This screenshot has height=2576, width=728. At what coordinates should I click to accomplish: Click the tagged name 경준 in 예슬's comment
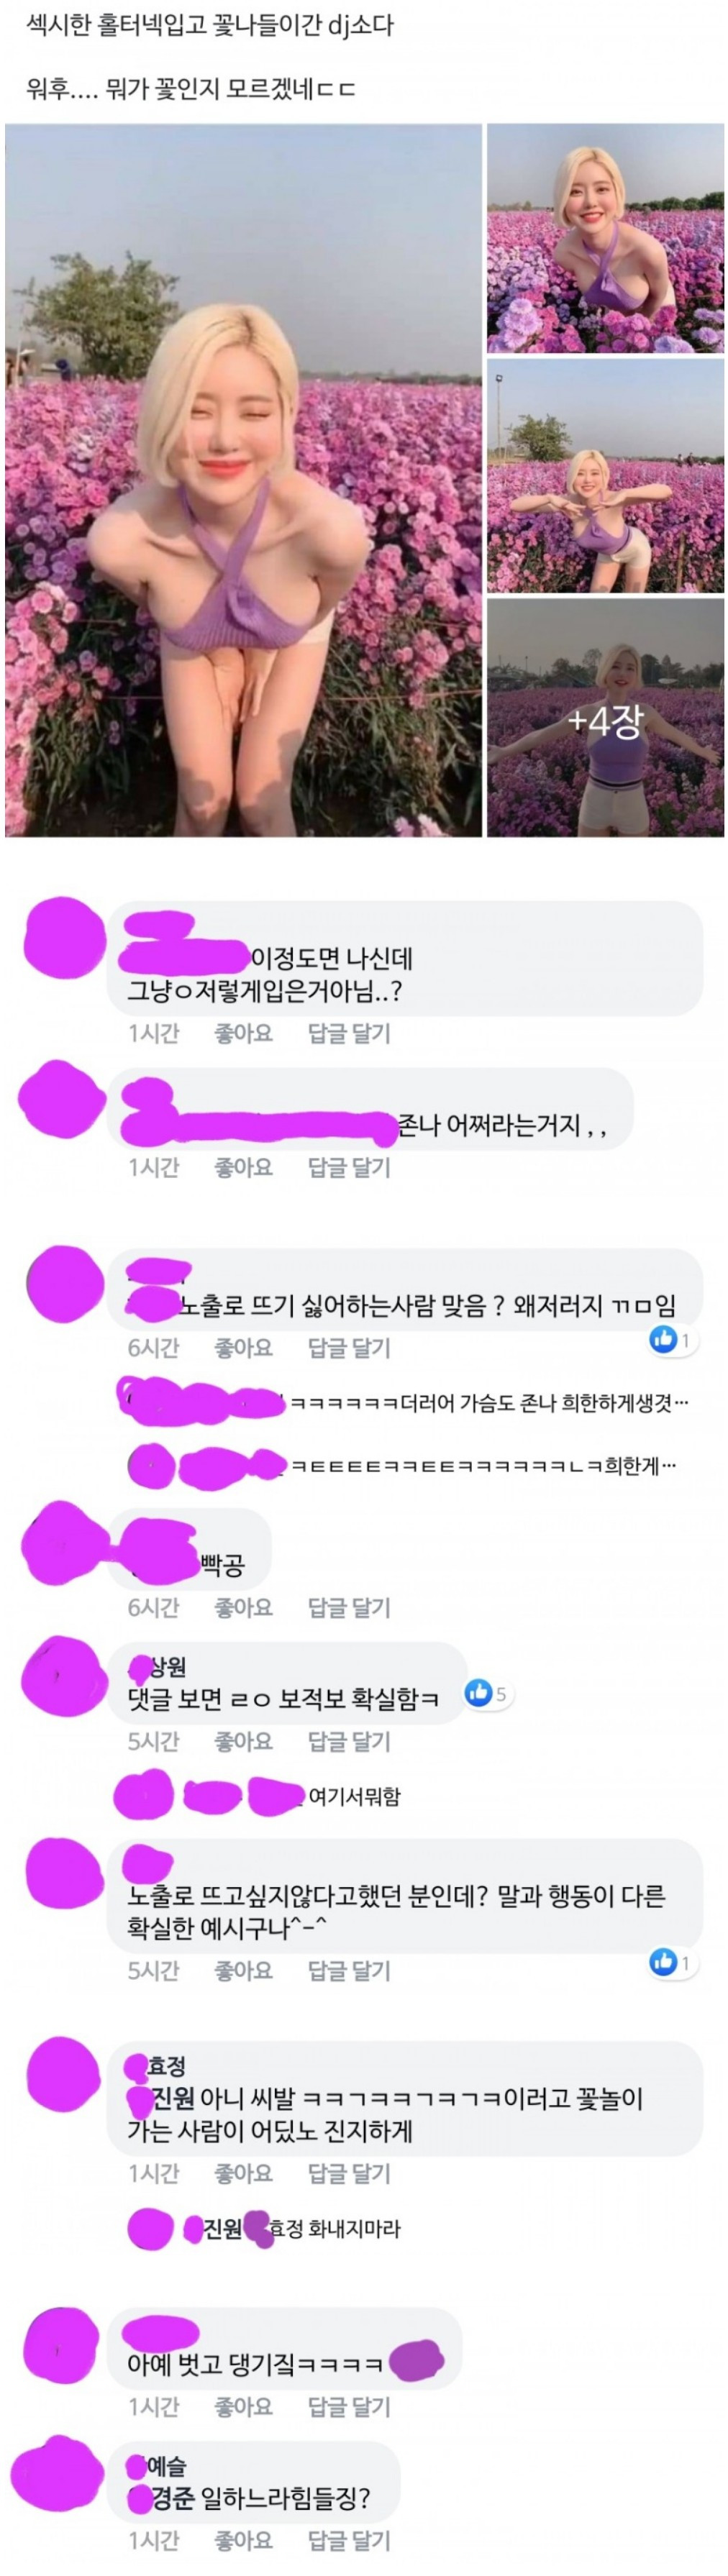[172, 2499]
